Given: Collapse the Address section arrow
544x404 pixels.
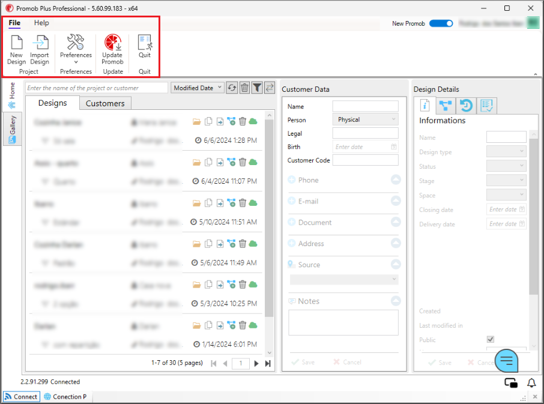Looking at the screenshot, I should click(x=396, y=243).
